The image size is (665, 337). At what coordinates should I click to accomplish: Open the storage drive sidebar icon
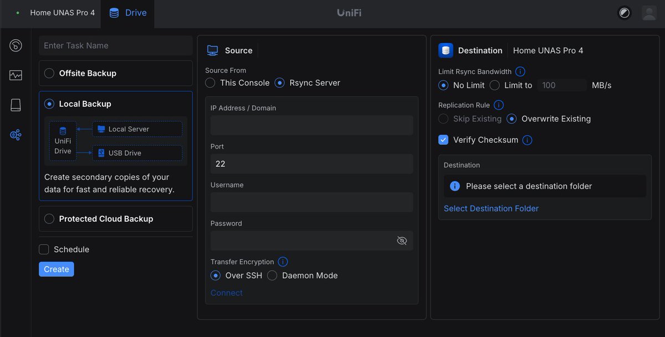coord(16,105)
